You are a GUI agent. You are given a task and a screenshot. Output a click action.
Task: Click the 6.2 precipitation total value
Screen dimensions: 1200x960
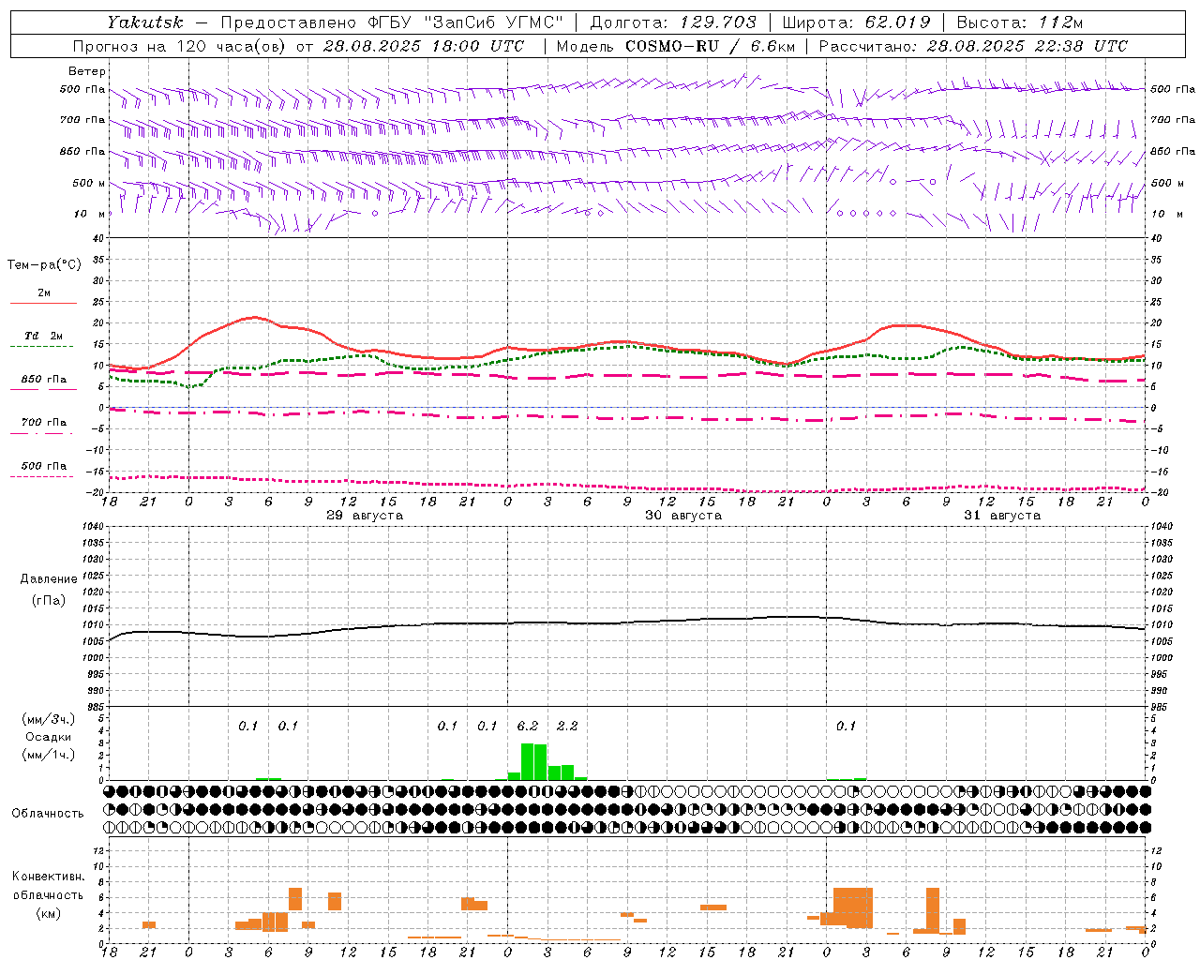528,726
